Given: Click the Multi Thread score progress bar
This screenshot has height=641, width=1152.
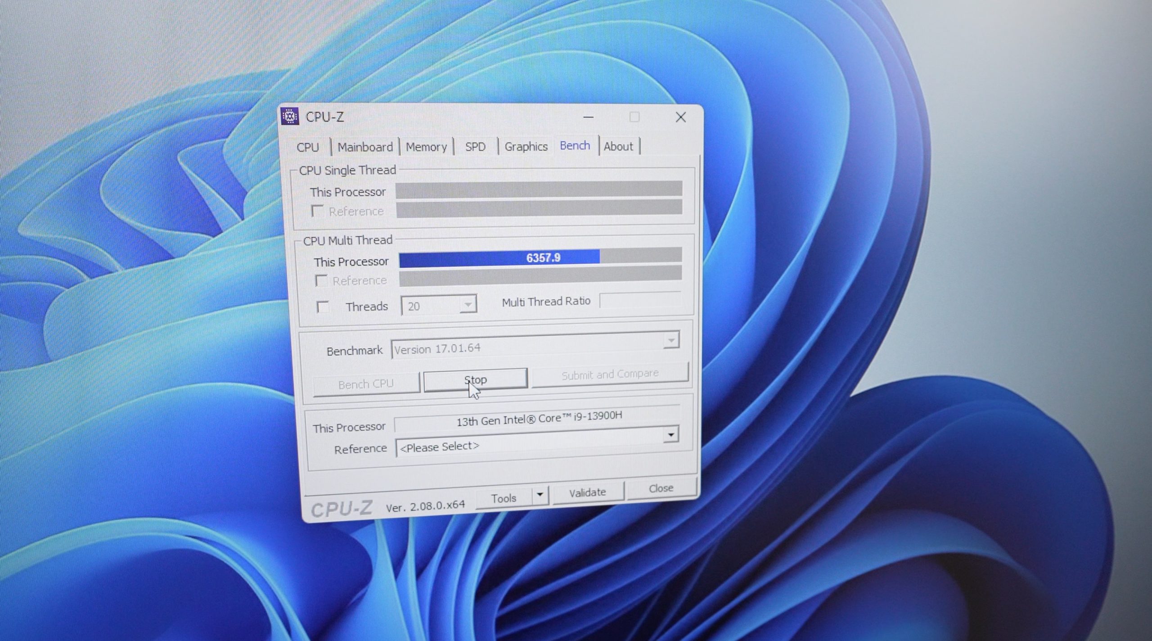Looking at the screenshot, I should point(540,257).
